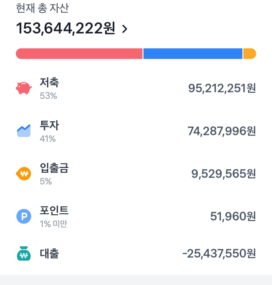Image resolution: width=272 pixels, height=285 pixels.
Task: Select the red savings segment of the bar
Action: click(79, 54)
